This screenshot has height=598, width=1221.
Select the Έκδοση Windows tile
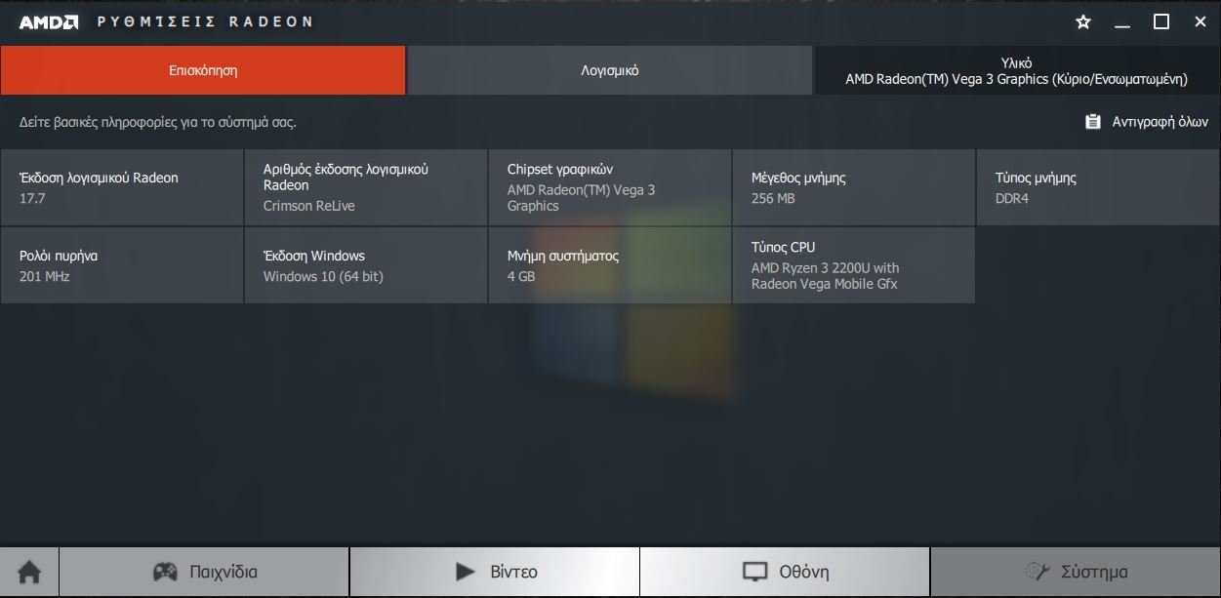point(366,265)
